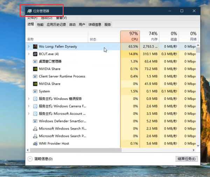
Task: Open the 详细信息 tab
Action: [94, 24]
